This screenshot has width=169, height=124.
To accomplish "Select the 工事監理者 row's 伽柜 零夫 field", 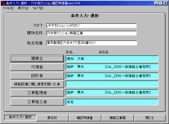I will 112,92.
